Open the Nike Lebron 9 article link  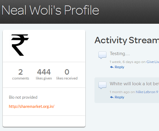147,92
